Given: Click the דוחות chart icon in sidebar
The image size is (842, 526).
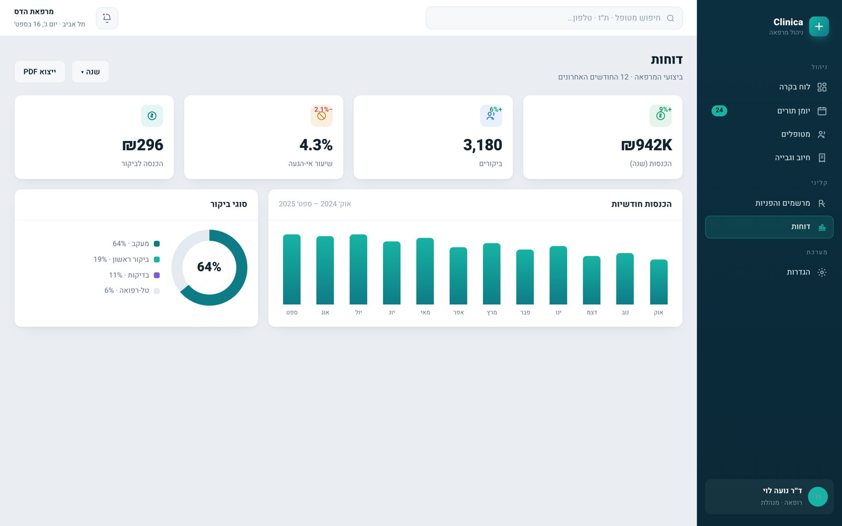Looking at the screenshot, I should tap(821, 227).
